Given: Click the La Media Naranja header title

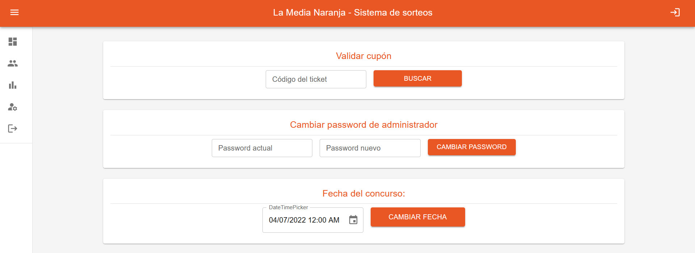Looking at the screenshot, I should [x=353, y=13].
